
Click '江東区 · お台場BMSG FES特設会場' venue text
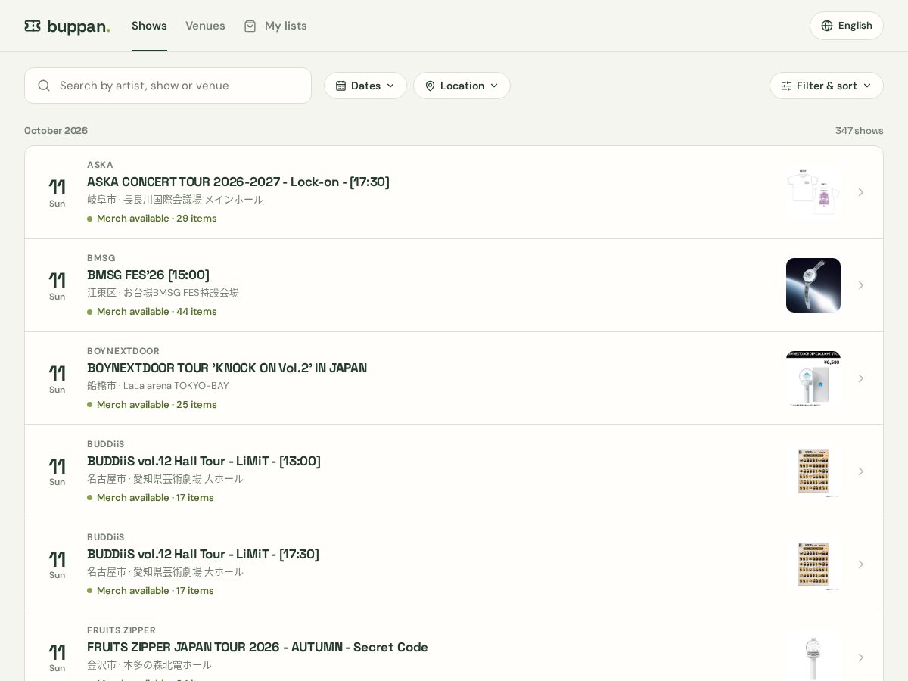(x=163, y=293)
